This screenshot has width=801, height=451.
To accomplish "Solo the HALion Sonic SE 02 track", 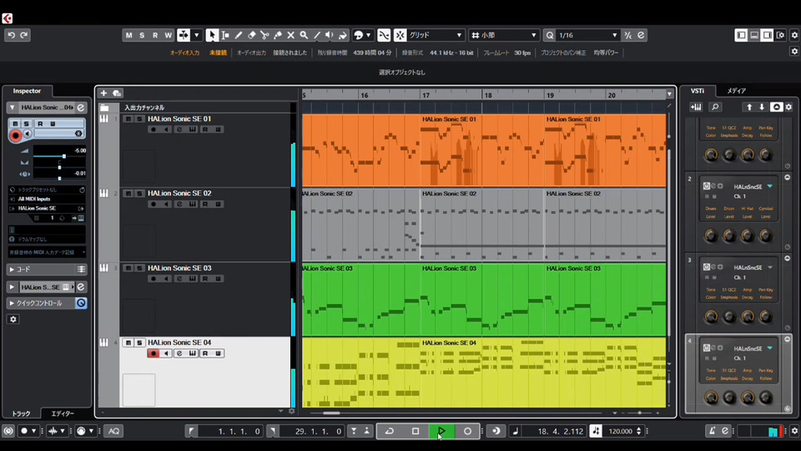I will (139, 193).
